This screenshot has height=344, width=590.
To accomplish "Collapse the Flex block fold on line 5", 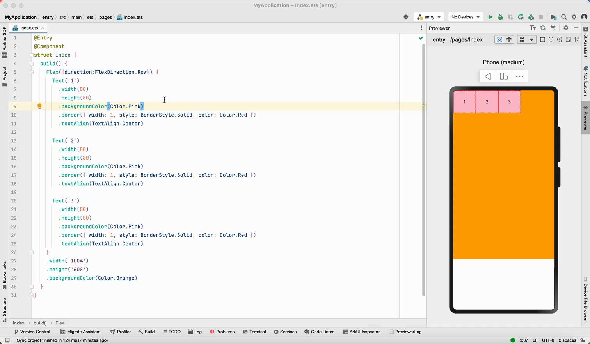I will (x=32, y=72).
